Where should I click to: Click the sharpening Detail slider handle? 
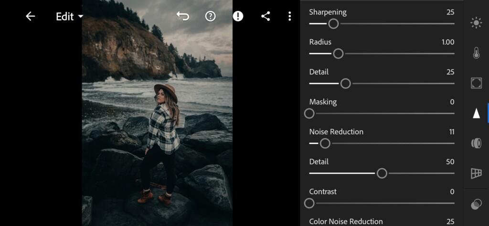coord(345,84)
